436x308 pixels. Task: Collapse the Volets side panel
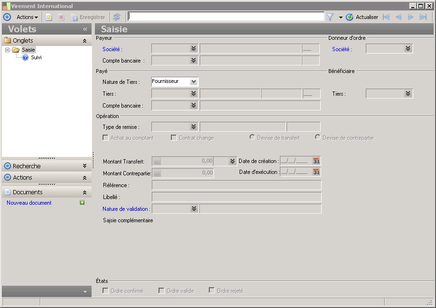(x=85, y=29)
